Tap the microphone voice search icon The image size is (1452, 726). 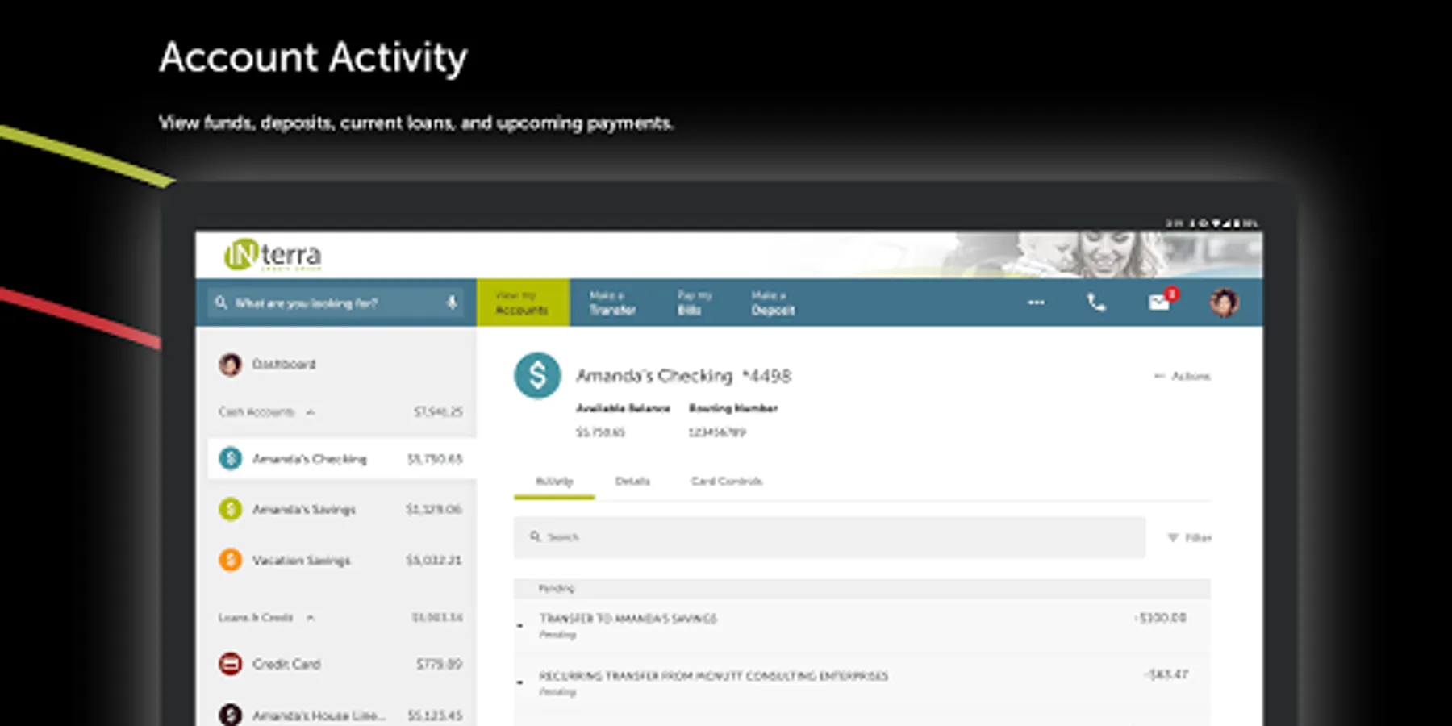452,302
